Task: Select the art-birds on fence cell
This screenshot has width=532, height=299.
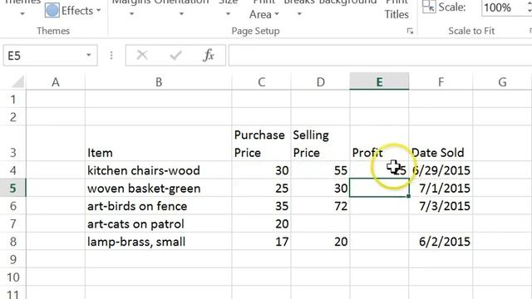Action: pos(159,206)
